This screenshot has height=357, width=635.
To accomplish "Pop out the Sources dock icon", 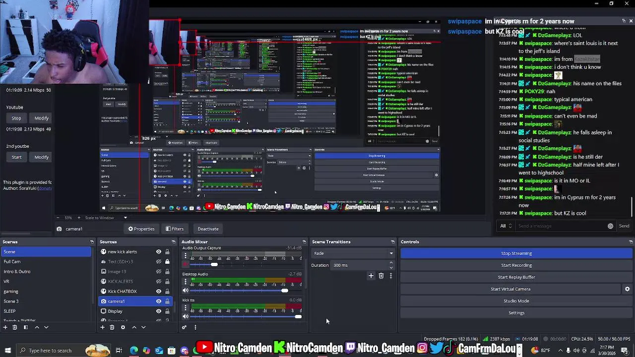I will pos(173,242).
